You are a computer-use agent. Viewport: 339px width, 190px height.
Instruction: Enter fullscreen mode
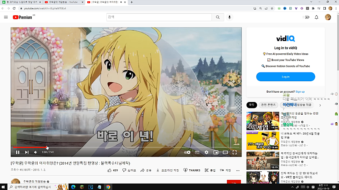[x=235, y=152]
